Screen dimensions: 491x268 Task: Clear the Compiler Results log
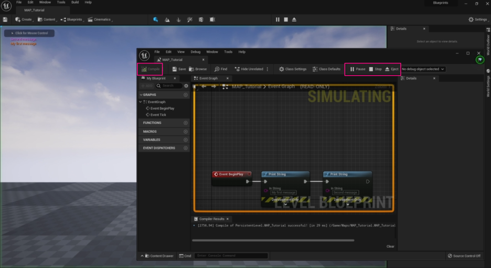point(390,246)
